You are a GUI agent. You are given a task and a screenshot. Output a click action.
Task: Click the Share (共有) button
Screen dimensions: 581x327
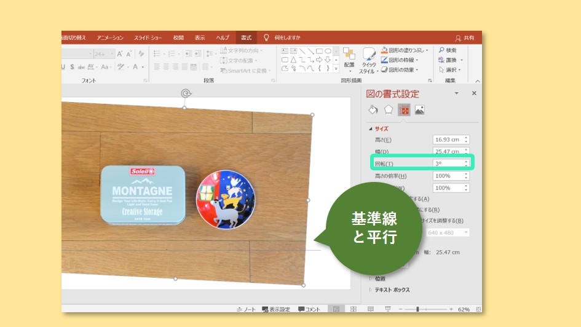click(465, 37)
